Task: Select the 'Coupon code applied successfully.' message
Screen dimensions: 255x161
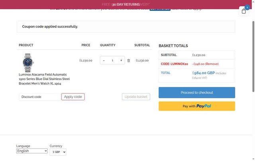Action: pos(50,27)
